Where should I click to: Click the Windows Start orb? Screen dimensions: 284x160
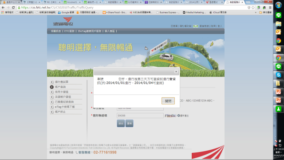[x=278, y=5]
